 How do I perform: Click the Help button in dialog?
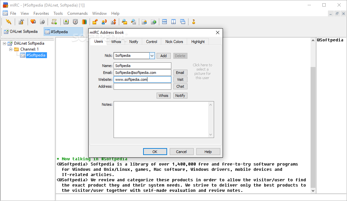point(208,152)
